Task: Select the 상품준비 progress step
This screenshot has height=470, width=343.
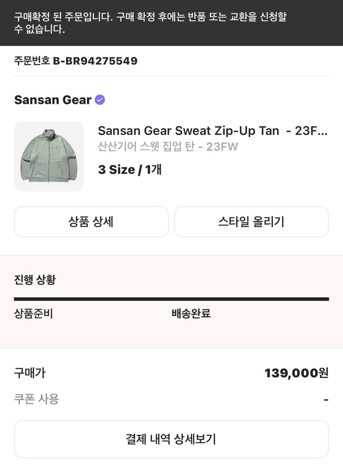Action: tap(34, 313)
